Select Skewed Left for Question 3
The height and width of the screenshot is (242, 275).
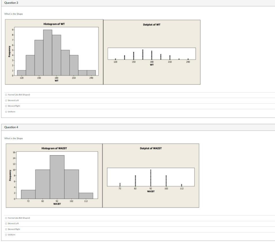coord(6,100)
